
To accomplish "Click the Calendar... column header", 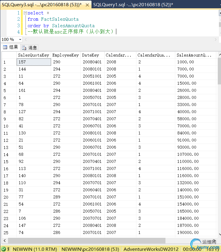I will (x=120, y=55).
